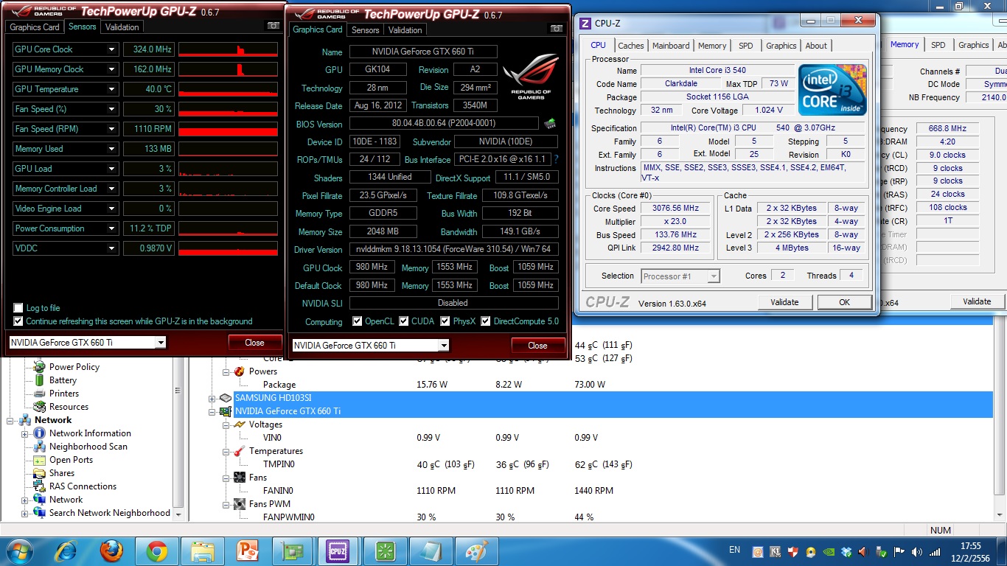Click the Neighborhood Scan icon
The image size is (1007, 566).
(x=41, y=447)
